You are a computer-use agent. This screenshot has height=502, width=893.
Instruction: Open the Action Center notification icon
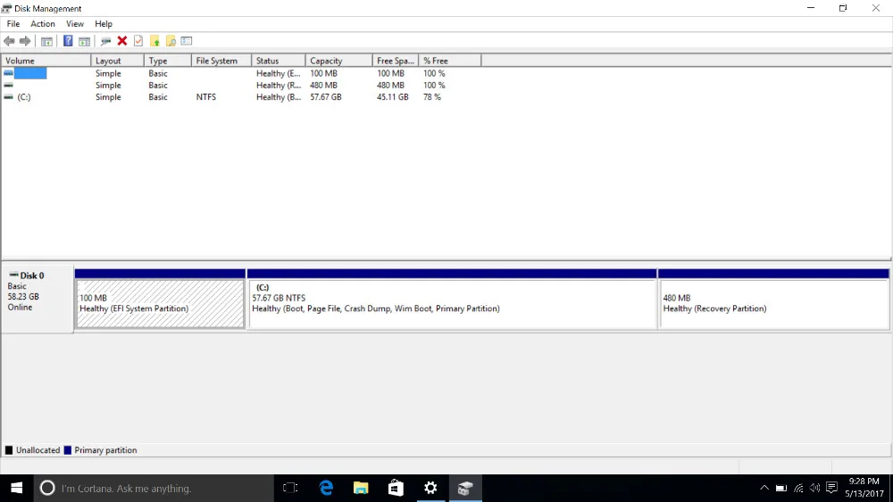pyautogui.click(x=831, y=489)
